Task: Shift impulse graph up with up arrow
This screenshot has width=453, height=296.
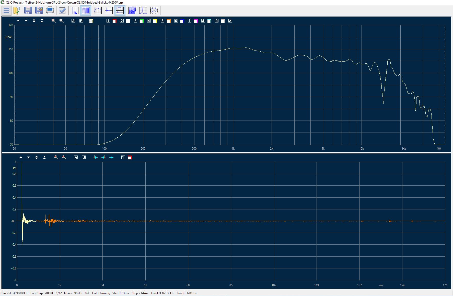Action: tap(21, 157)
